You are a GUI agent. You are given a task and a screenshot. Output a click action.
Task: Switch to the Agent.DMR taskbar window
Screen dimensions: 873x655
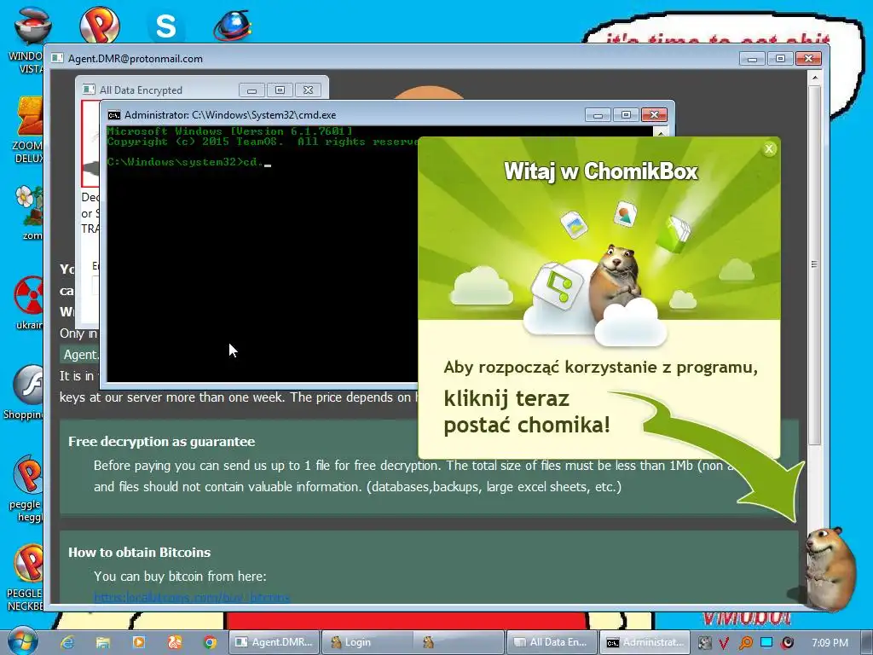click(275, 642)
